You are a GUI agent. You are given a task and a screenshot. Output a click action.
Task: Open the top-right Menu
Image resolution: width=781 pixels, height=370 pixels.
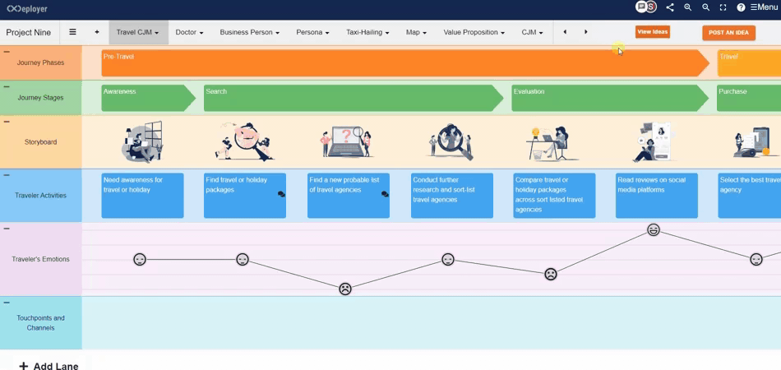point(763,7)
